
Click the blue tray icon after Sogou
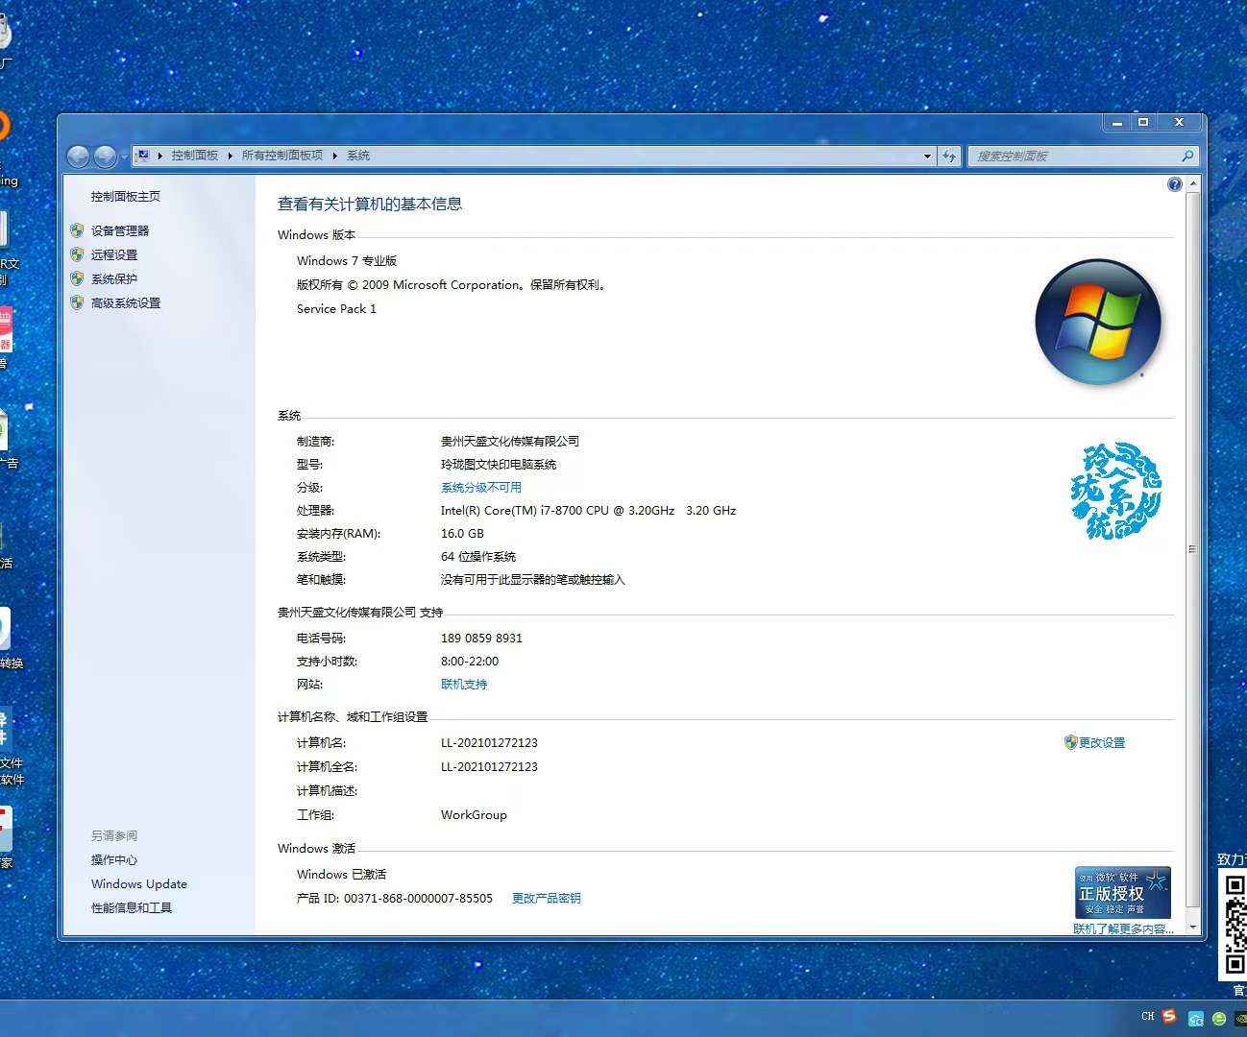coord(1196,1019)
